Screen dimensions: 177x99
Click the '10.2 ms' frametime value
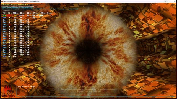click(15, 13)
